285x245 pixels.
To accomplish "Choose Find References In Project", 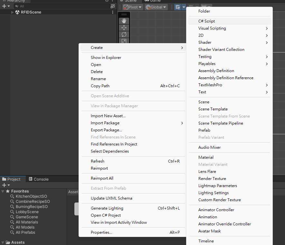I will click(x=133, y=144).
